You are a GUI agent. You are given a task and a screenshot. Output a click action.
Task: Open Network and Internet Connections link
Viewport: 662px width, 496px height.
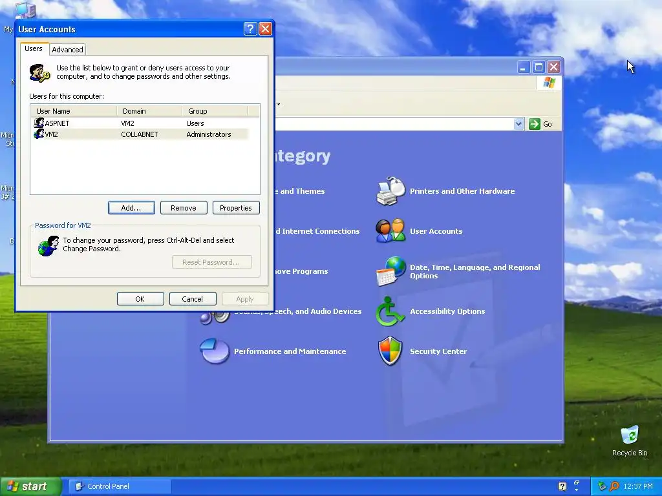coord(317,231)
